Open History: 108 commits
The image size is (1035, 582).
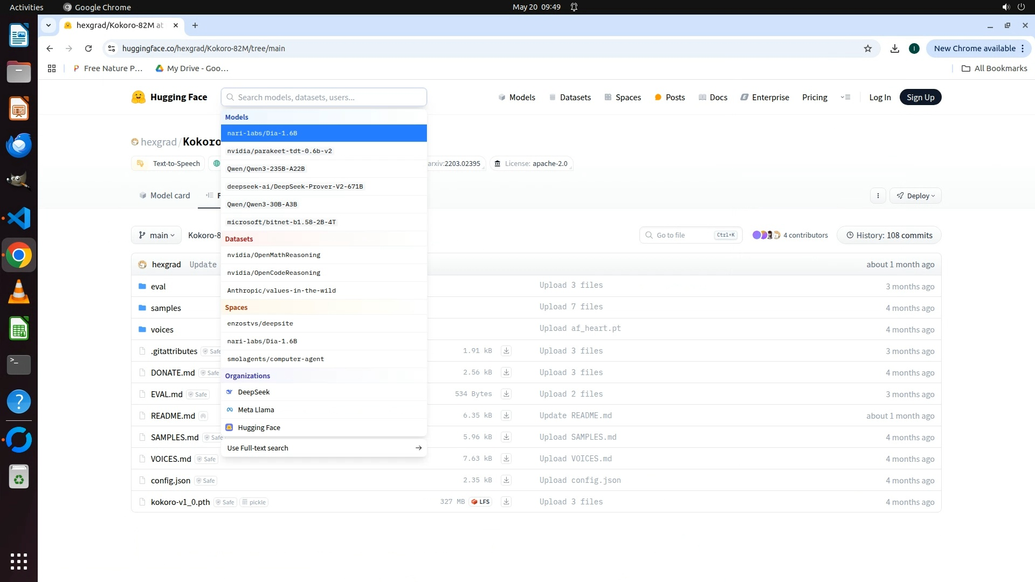(889, 235)
